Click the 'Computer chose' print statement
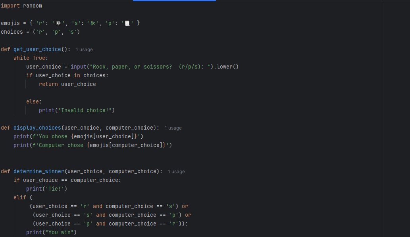The width and height of the screenshot is (410, 237). point(93,145)
